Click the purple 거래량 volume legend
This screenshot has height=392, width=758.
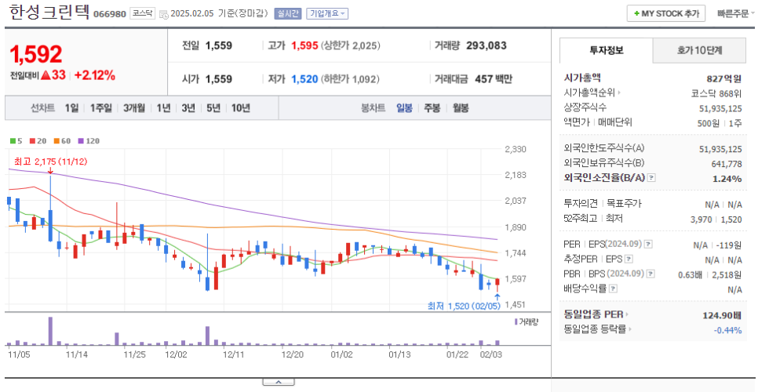[527, 321]
